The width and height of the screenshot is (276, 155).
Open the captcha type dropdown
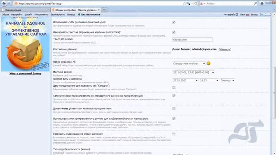(x=180, y=154)
